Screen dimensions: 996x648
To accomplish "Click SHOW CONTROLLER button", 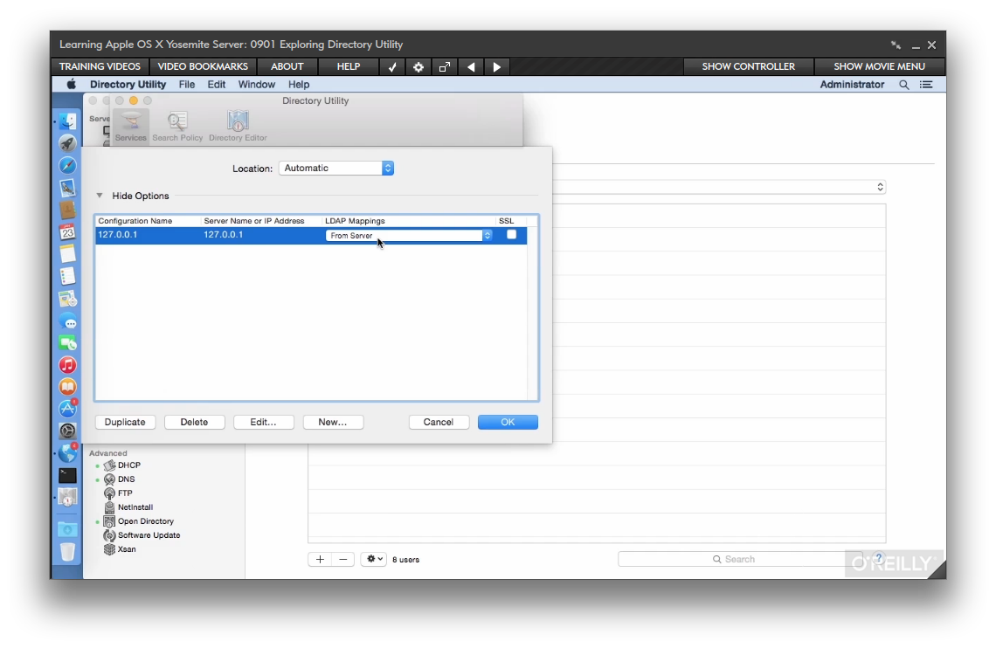I will tap(748, 66).
